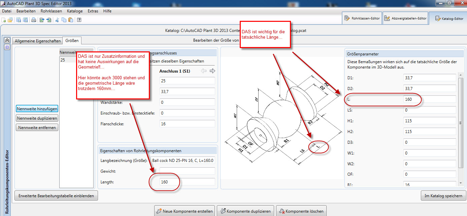Click the Komponente löschen button
The width and height of the screenshot is (467, 216).
pos(301,211)
